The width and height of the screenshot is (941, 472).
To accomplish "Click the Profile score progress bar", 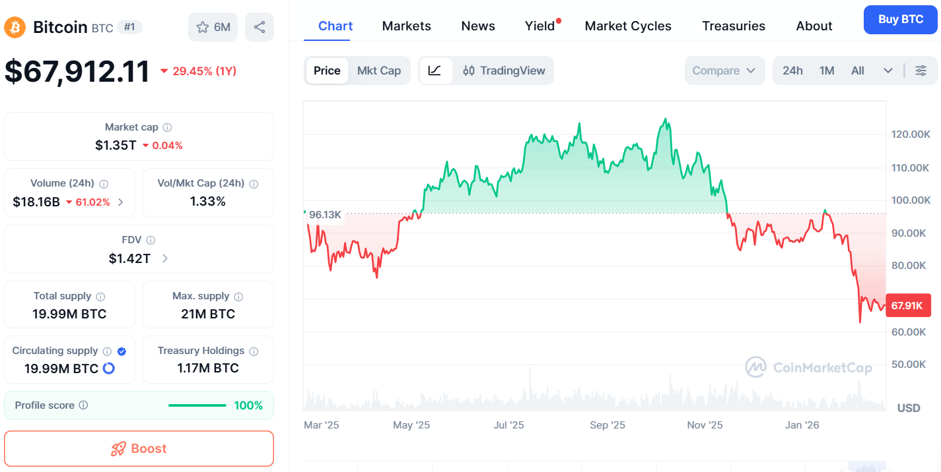I will coord(197,405).
